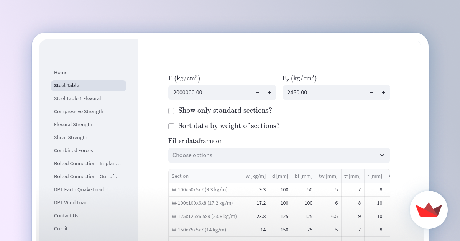The image size is (460, 241).
Task: Increase Fy value with plus icon
Action: click(x=384, y=93)
